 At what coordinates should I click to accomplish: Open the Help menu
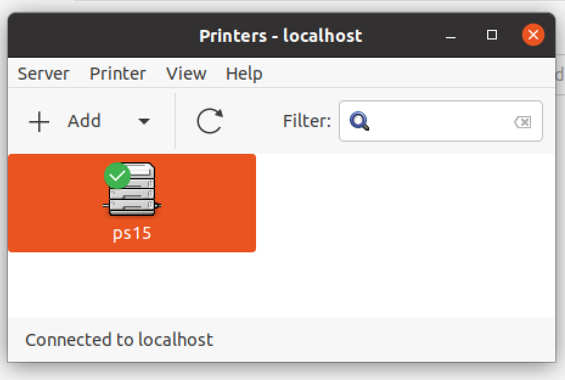pyautogui.click(x=244, y=74)
